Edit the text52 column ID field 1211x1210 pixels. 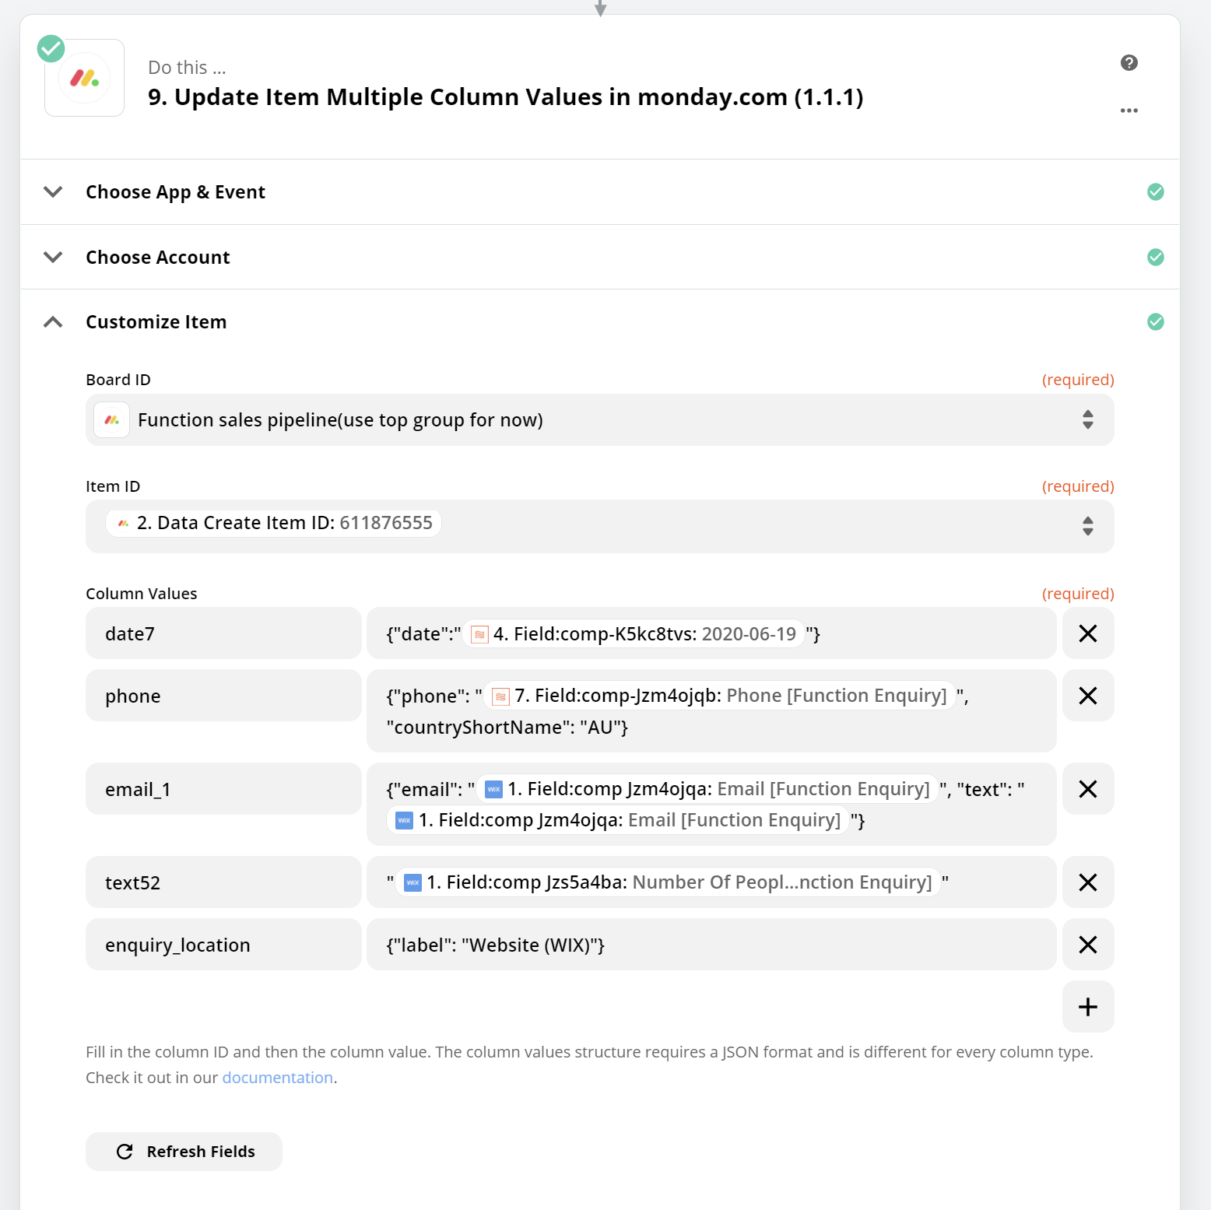[223, 882]
